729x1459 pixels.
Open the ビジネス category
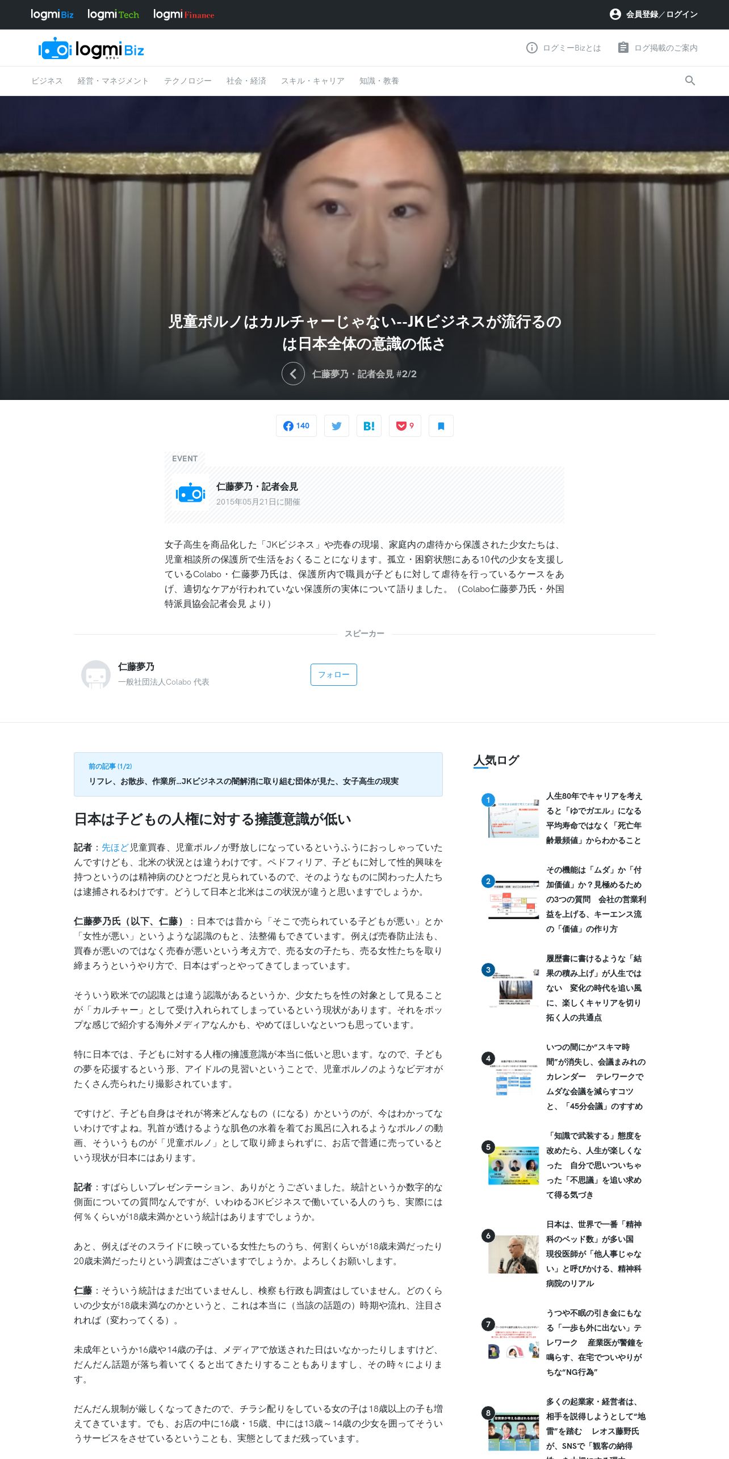(47, 81)
